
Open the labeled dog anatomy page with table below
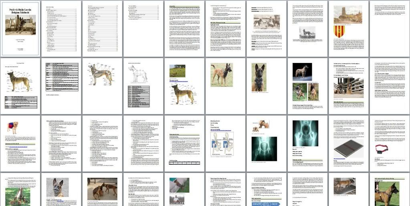[20, 86]
